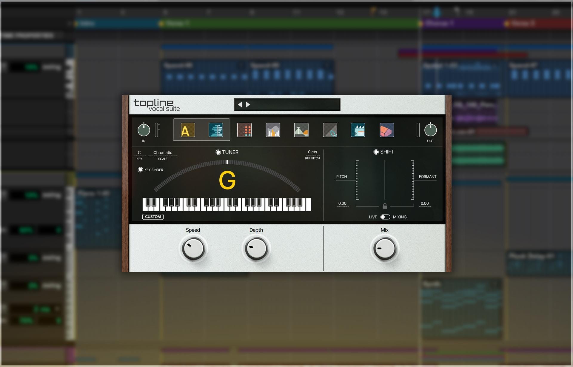Screen dimensions: 573x367
Task: Click the PITCH label
Action: [341, 177]
